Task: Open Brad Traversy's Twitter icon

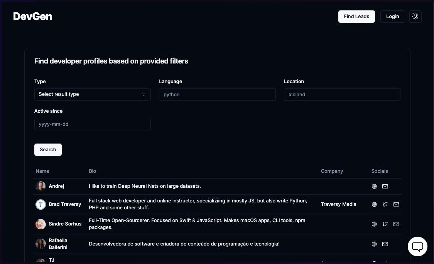Action: [385, 204]
